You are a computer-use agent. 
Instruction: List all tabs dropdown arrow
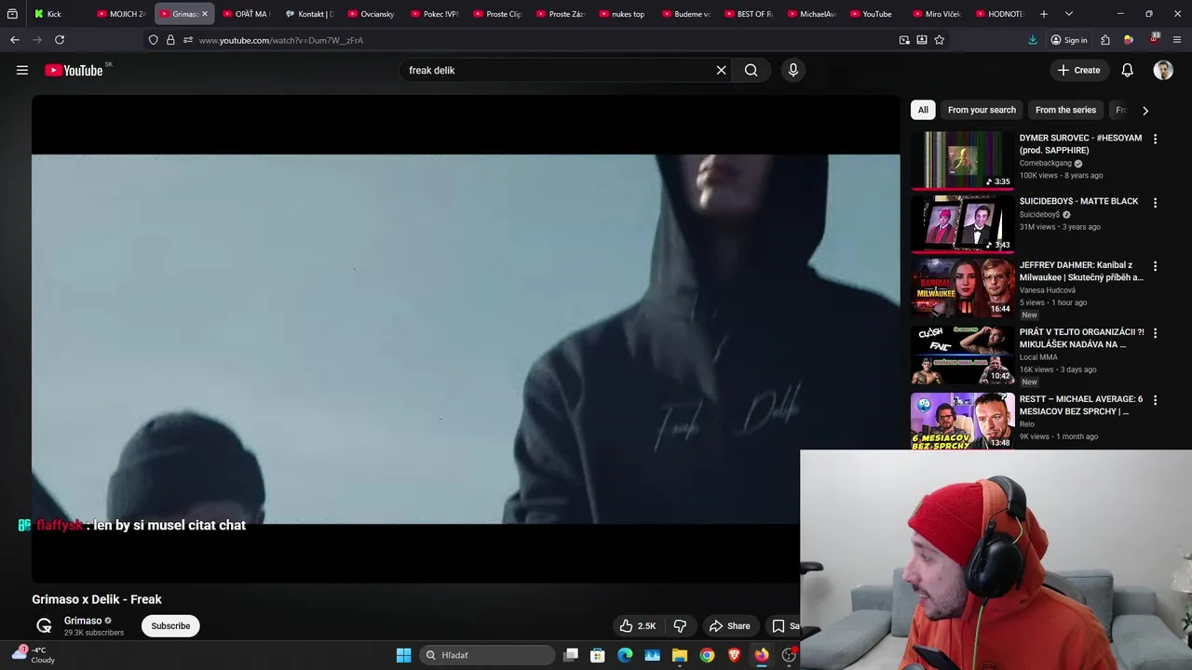click(x=1068, y=14)
